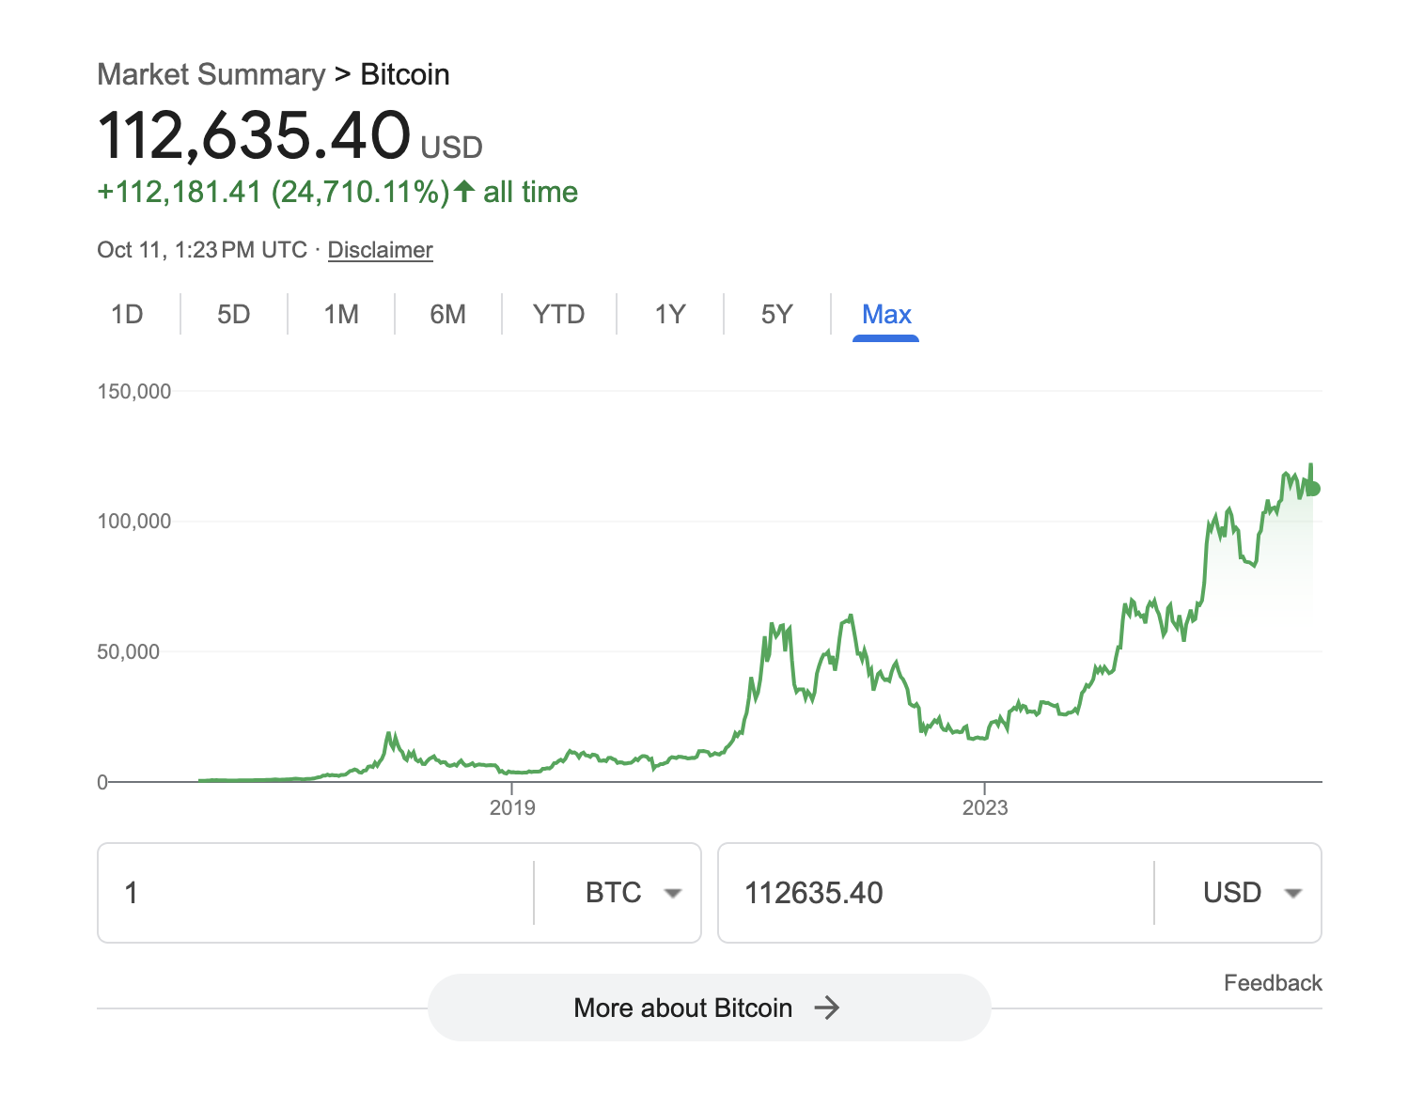Click the BTC amount input field
Screen dimensions: 1408x1094
[320, 893]
